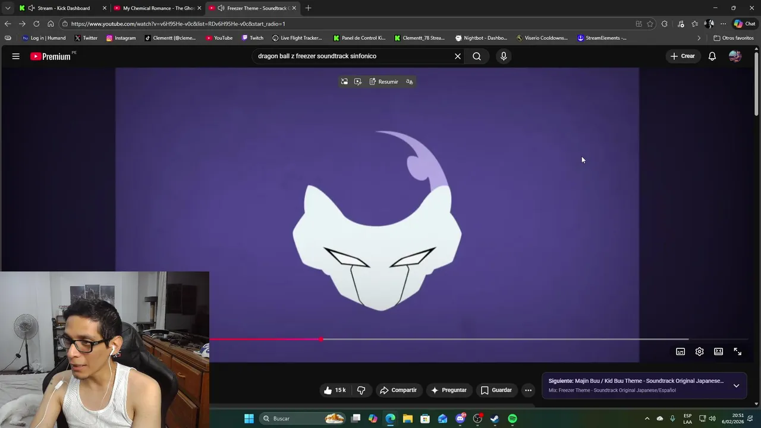
Task: Switch to theater mode view
Action: click(x=718, y=351)
